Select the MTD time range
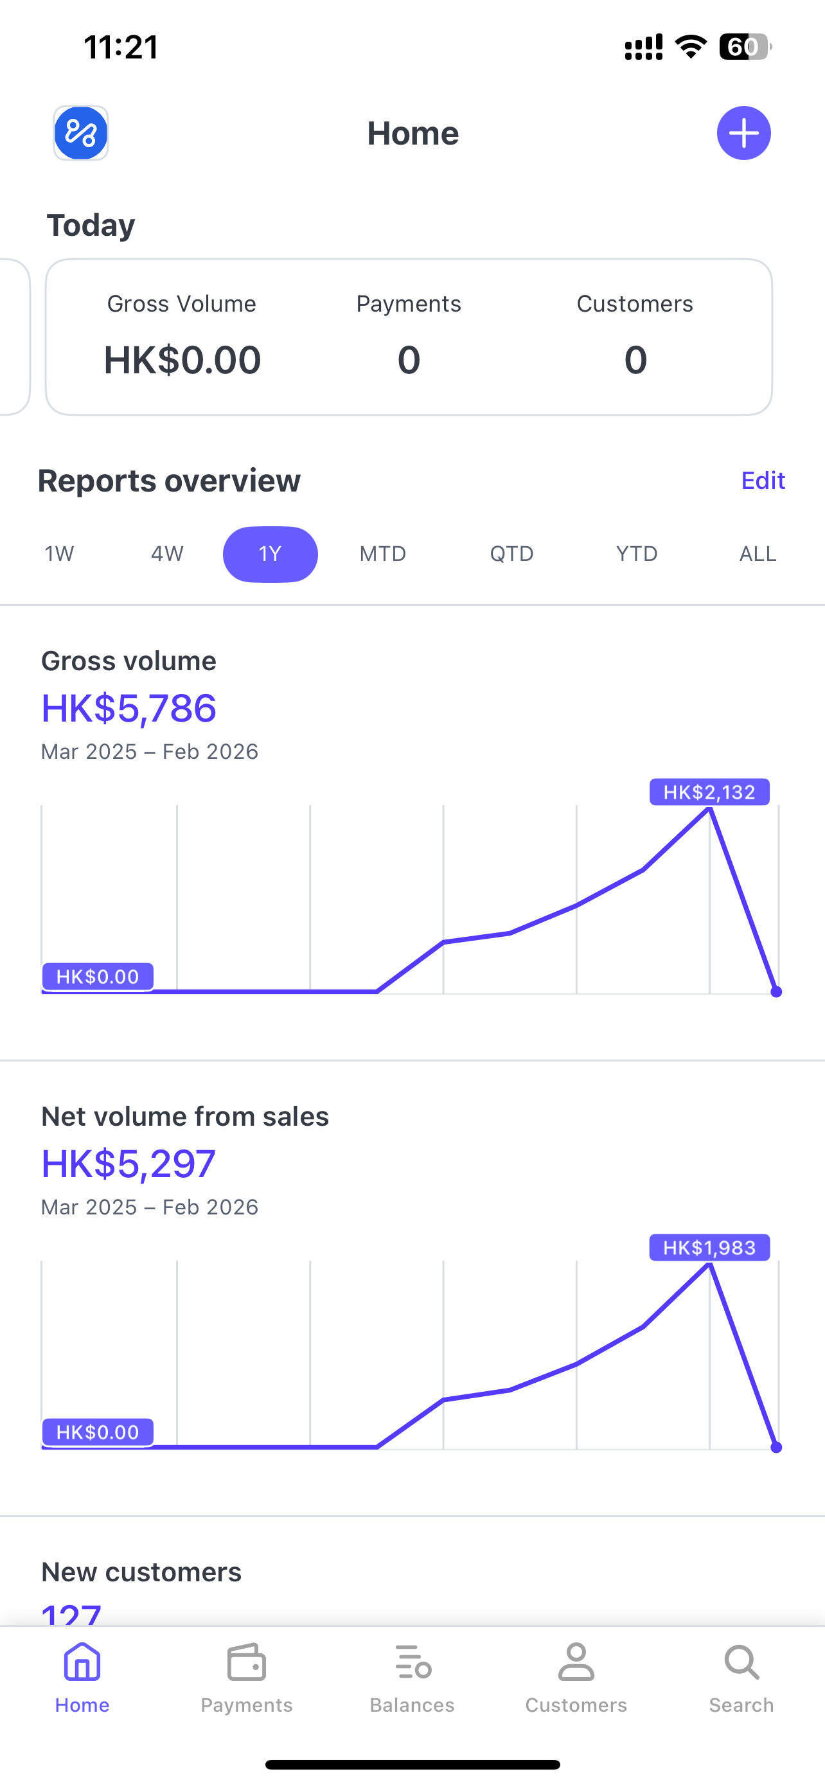 pos(382,554)
